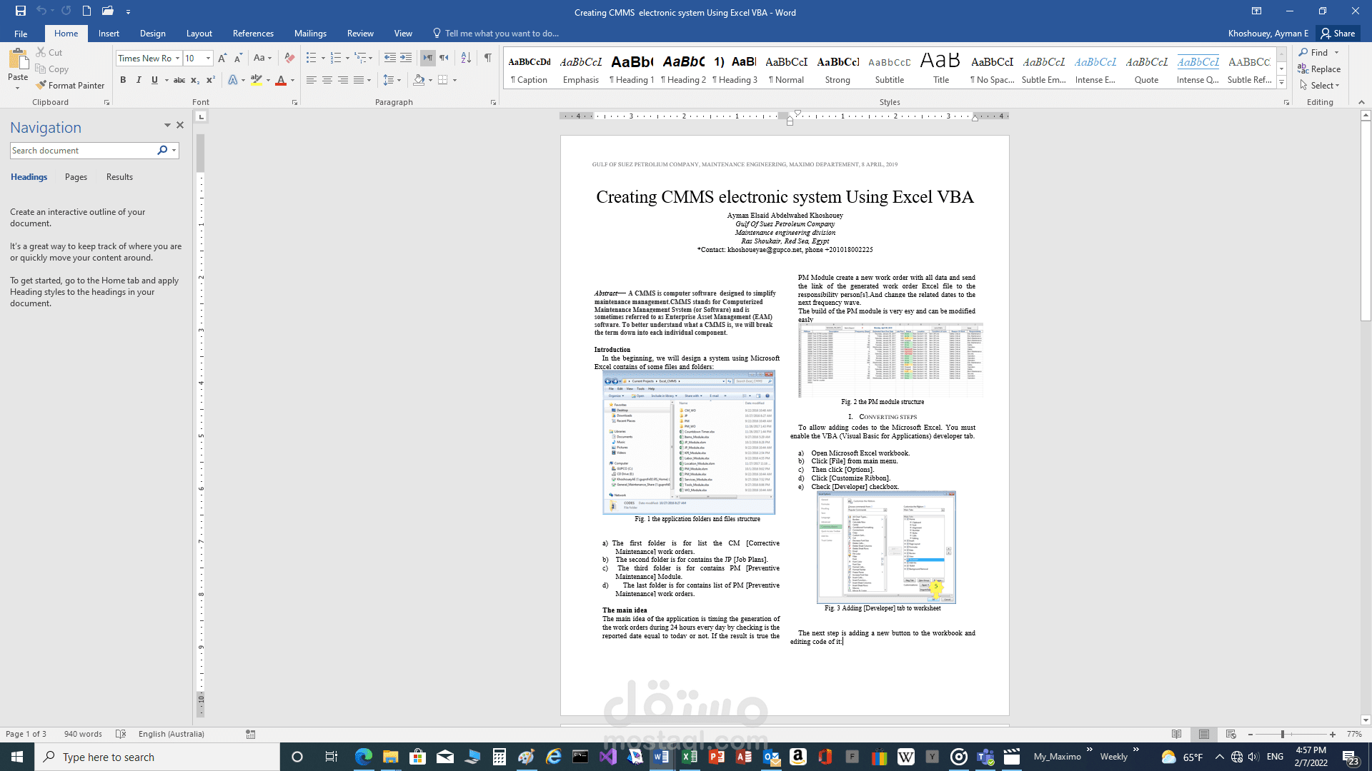Apply subscript formatting
Image resolution: width=1372 pixels, height=771 pixels.
(x=194, y=81)
